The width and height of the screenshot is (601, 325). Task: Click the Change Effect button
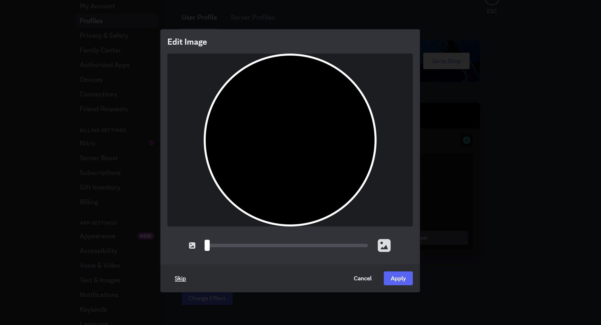[207, 298]
